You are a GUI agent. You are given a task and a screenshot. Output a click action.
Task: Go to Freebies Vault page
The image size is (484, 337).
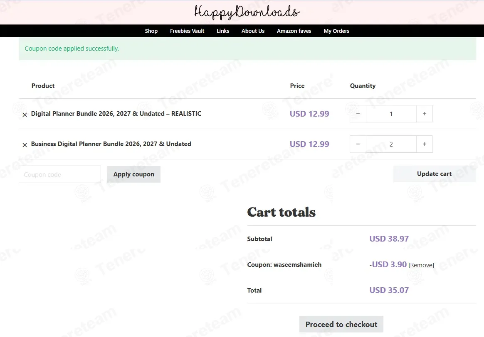point(187,31)
